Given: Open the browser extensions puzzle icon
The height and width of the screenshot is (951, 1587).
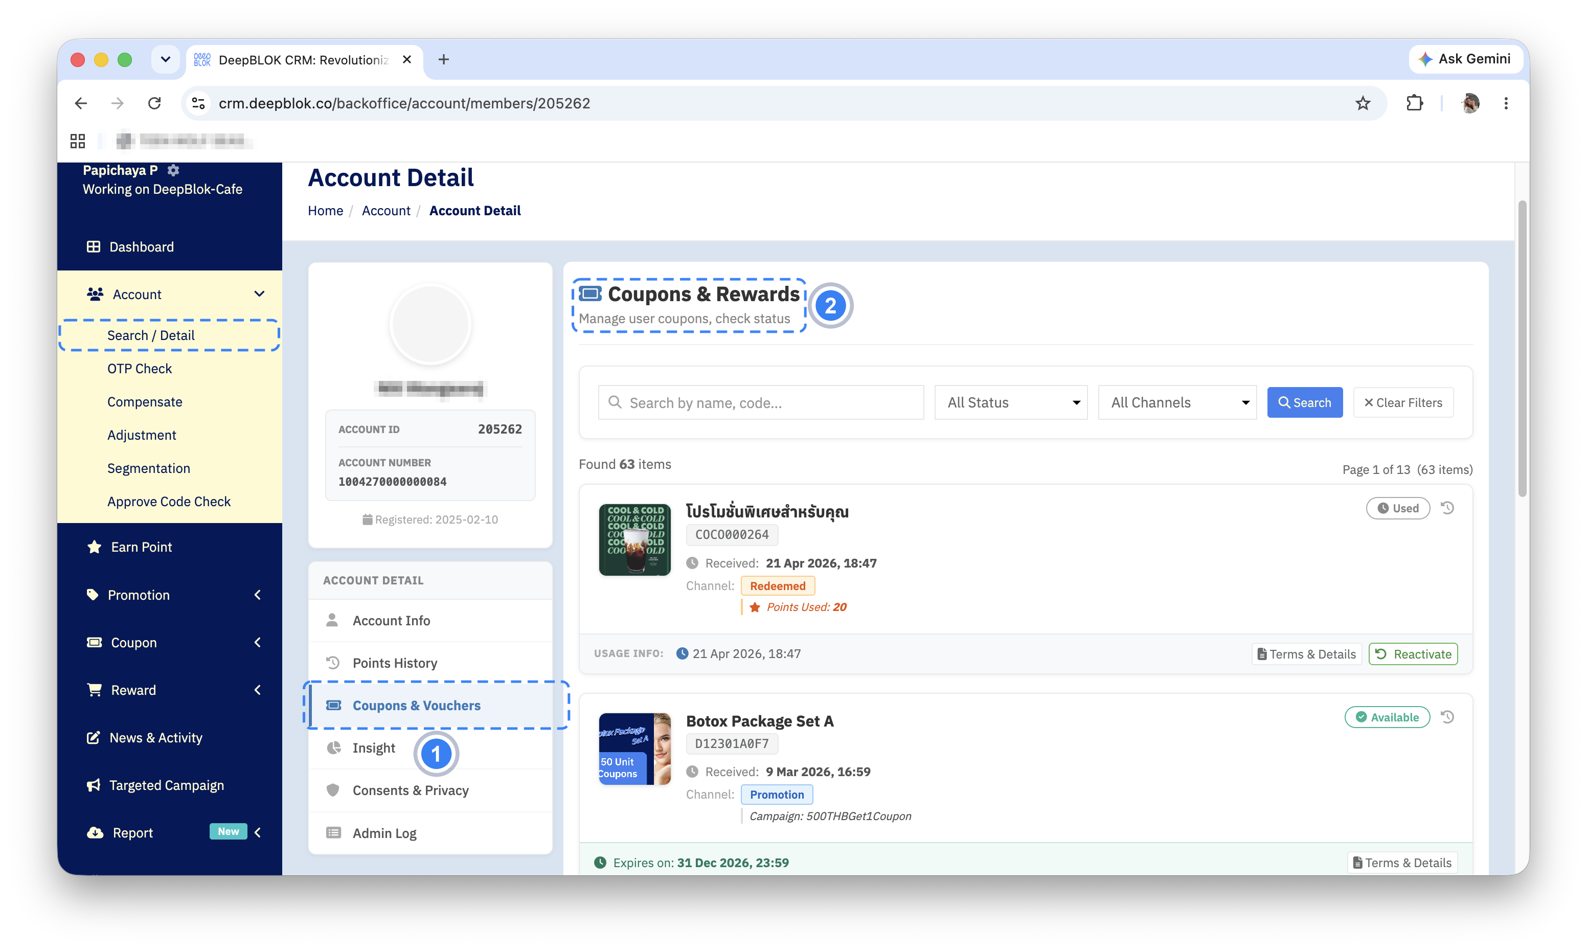Looking at the screenshot, I should [x=1414, y=103].
